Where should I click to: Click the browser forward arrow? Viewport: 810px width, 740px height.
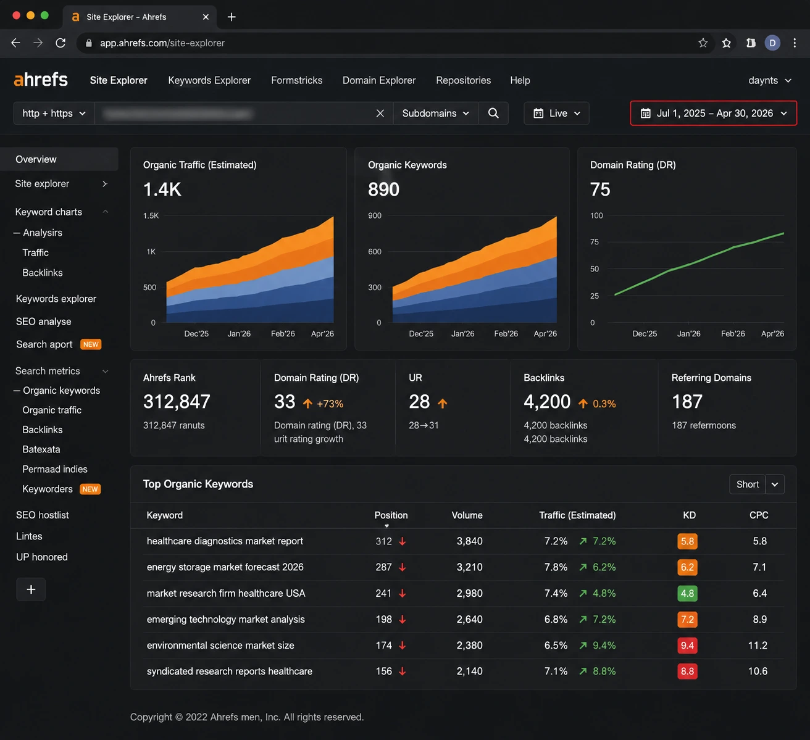(38, 43)
